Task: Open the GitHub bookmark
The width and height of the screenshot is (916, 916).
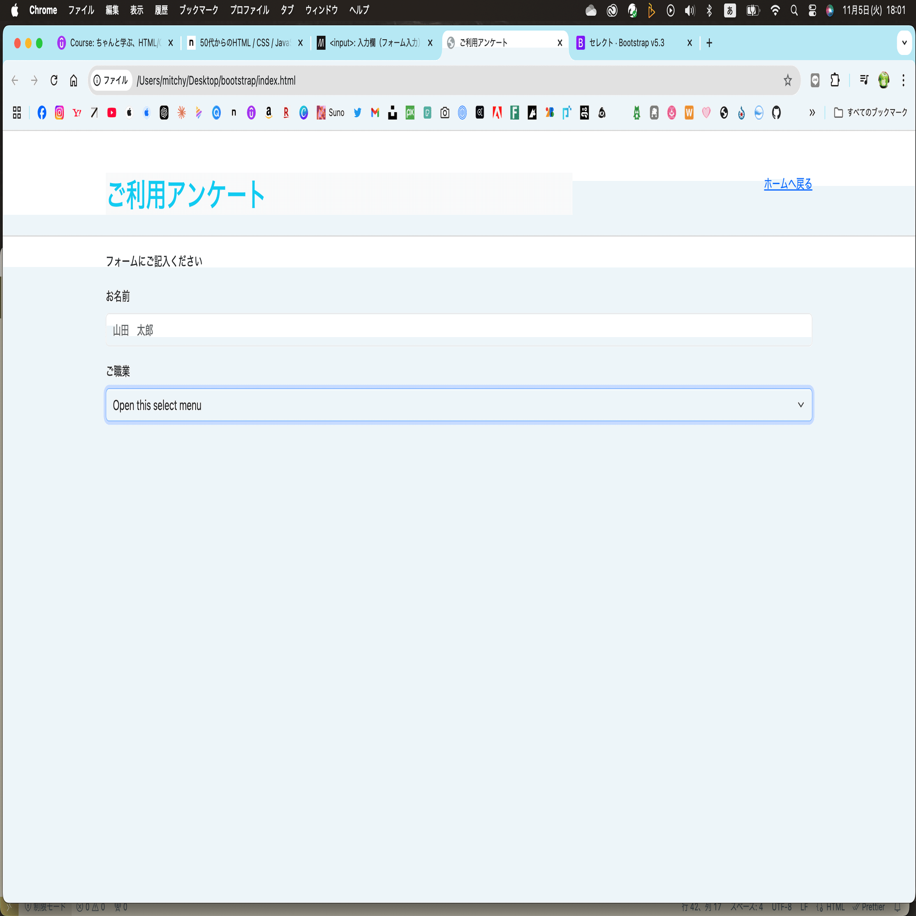Action: click(x=777, y=113)
